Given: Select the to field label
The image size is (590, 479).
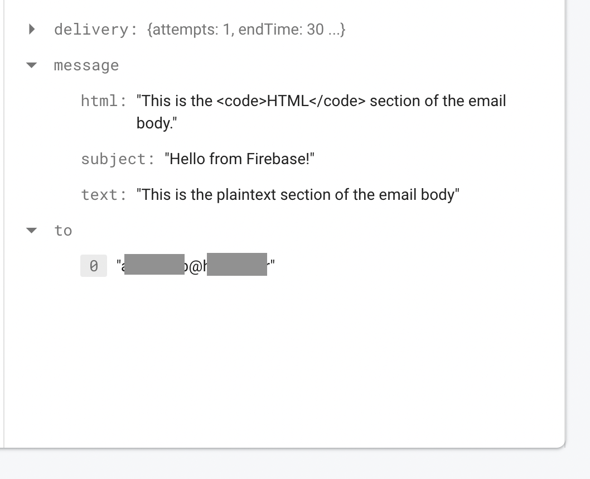Looking at the screenshot, I should 63,230.
